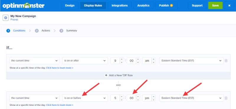Increase the hour value in the 9 am rule
This screenshot has width=236, height=109.
[122, 59]
